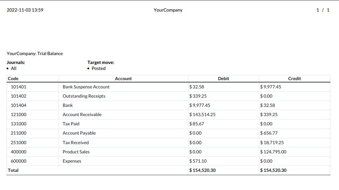Select the Tax Paid debit value $85.67
This screenshot has width=339, height=190.
tap(197, 124)
